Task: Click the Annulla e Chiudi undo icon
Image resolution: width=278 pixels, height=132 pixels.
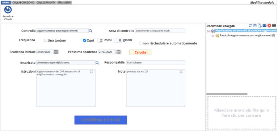Action: (8, 10)
